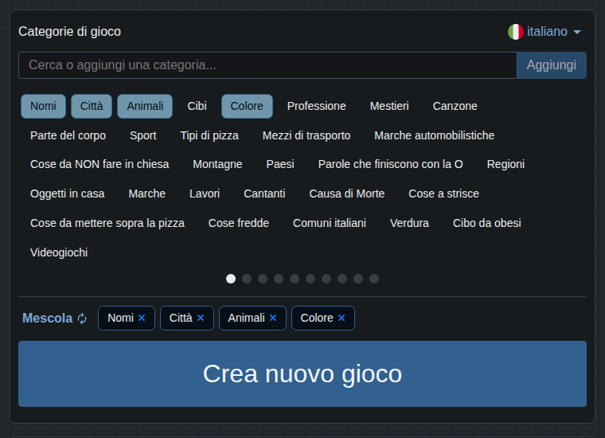
Task: Remove the Animali tag with its X
Action: click(273, 318)
